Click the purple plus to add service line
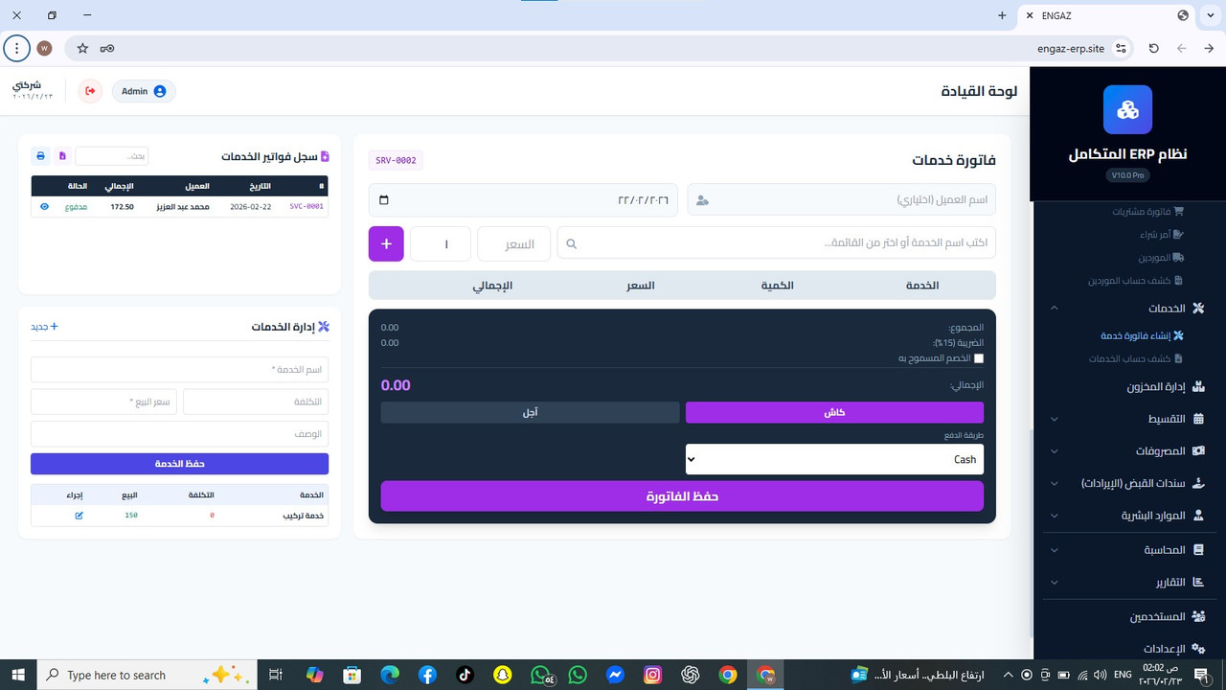The width and height of the screenshot is (1226, 690). (x=385, y=243)
